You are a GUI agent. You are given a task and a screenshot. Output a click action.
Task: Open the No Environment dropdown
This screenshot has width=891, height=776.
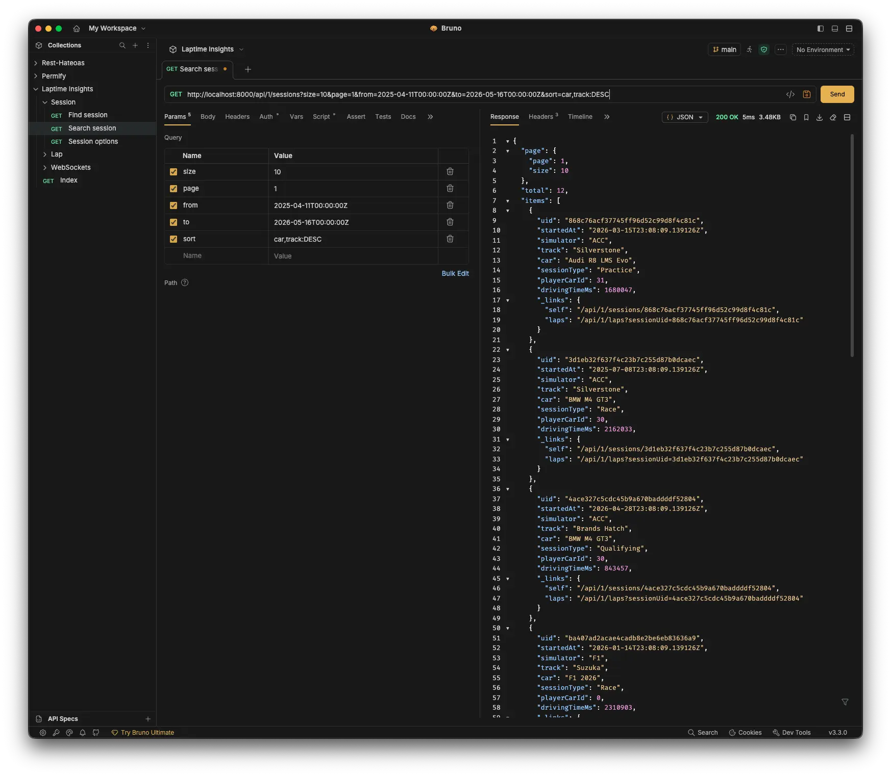point(823,49)
